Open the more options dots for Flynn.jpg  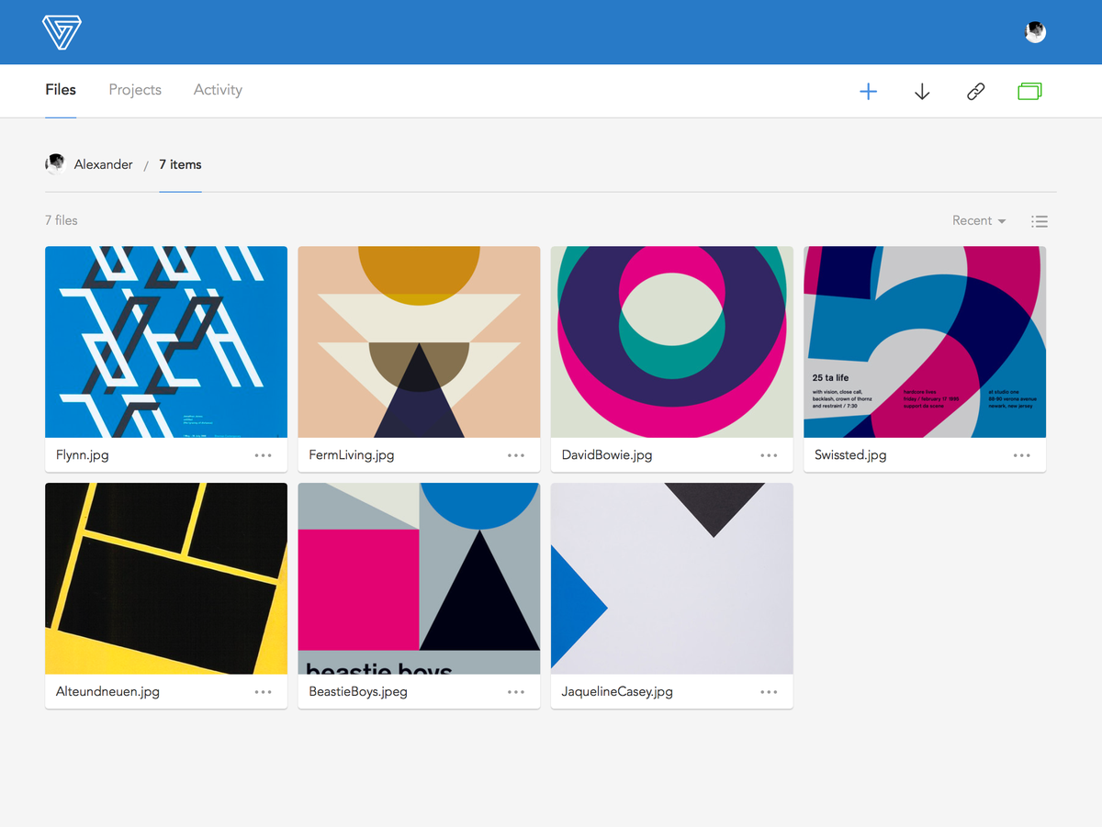tap(264, 455)
